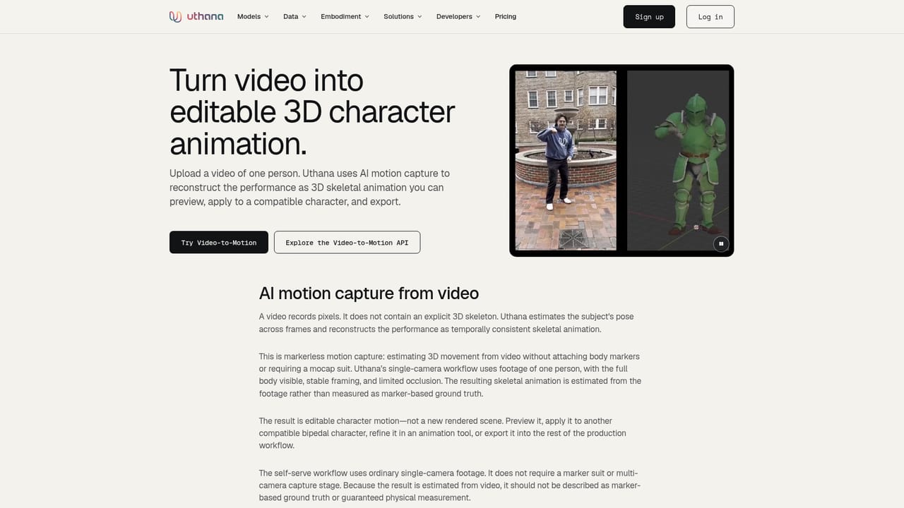Open Explore the Video-to-Motion API
The image size is (904, 508).
[347, 242]
